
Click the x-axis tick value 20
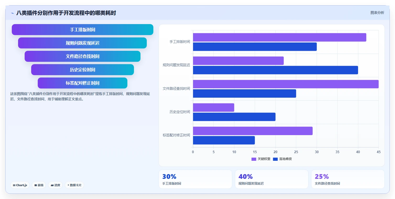pyautogui.click(x=275, y=152)
